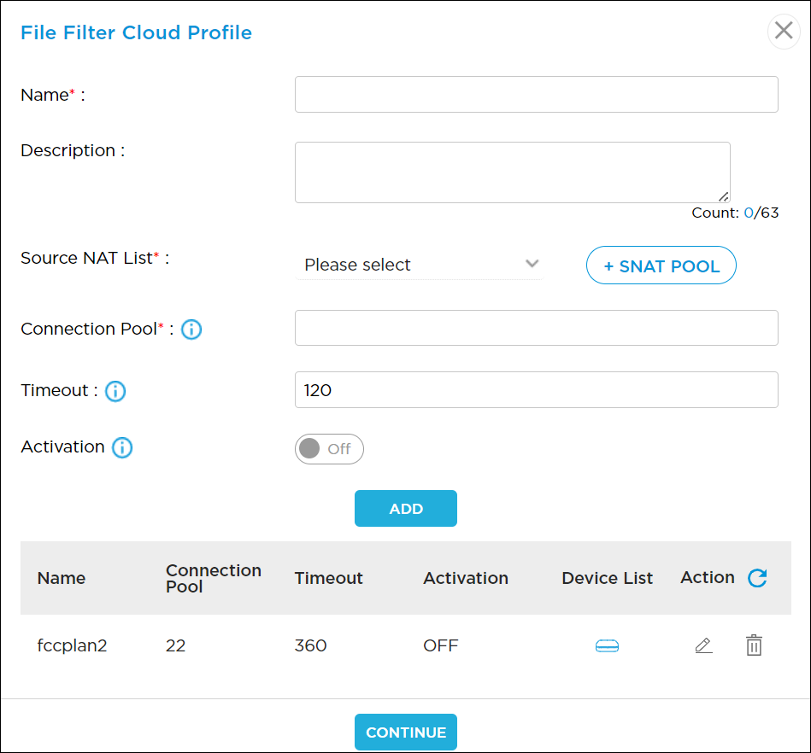Viewport: 811px width, 753px height.
Task: Click the Connection Pool info icon
Action: pyautogui.click(x=191, y=330)
